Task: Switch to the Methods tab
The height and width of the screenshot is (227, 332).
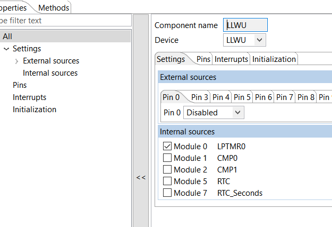Action: point(53,7)
